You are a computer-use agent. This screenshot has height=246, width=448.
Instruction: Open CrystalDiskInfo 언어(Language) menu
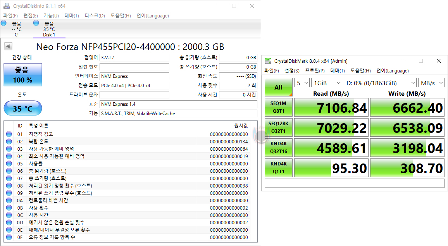pos(153,16)
